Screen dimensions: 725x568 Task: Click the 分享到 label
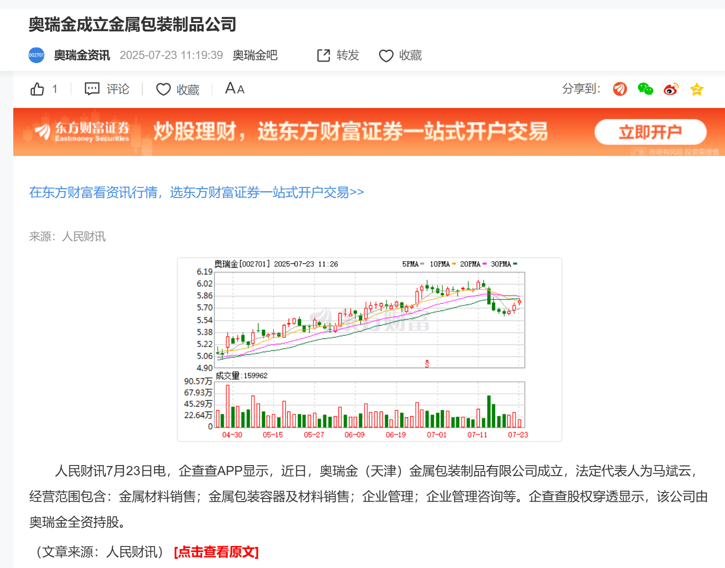tap(581, 89)
